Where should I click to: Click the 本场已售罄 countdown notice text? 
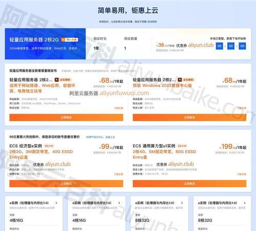click(x=228, y=39)
